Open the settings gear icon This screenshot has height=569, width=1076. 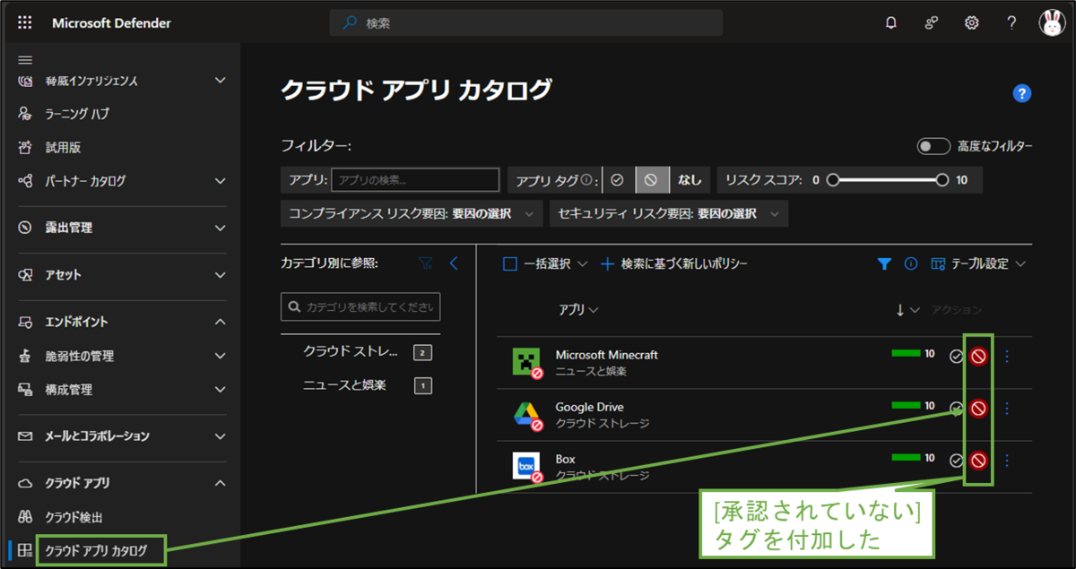point(971,23)
